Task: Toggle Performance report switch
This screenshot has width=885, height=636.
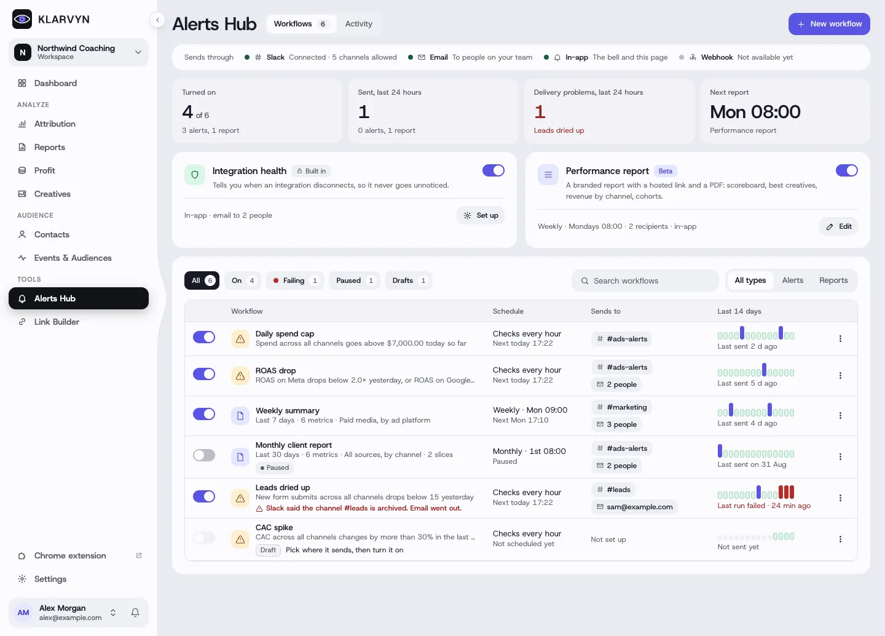Action: click(x=847, y=170)
